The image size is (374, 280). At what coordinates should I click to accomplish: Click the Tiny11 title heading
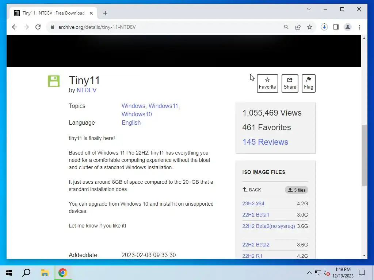[x=84, y=81]
